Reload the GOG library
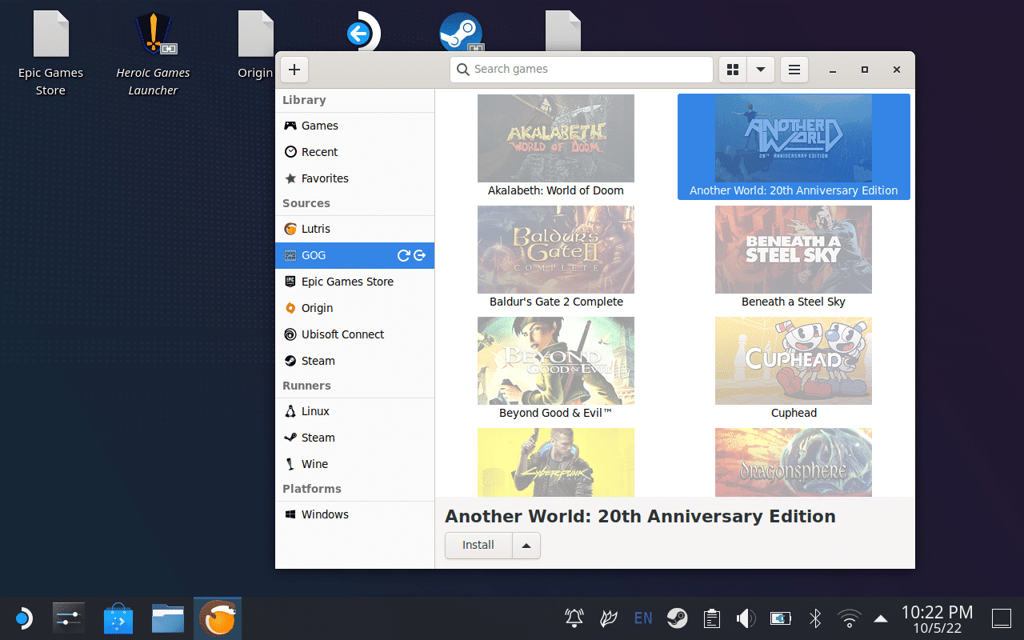Viewport: 1024px width, 640px height. 403,255
